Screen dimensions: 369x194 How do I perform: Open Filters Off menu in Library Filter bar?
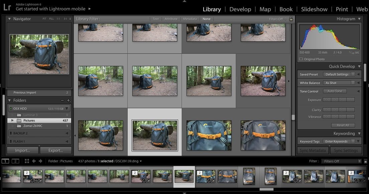point(277,19)
